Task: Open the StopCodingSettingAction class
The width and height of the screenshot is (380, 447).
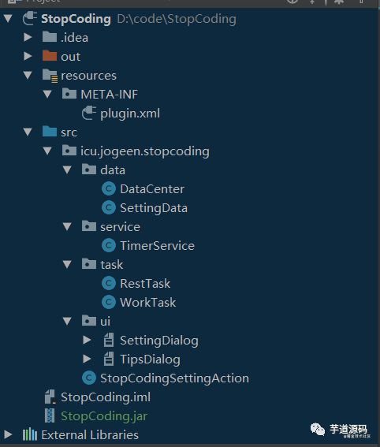Action: pyautogui.click(x=174, y=378)
